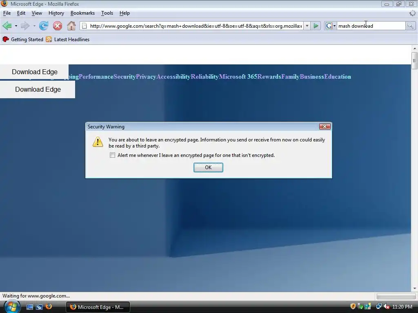This screenshot has height=313, width=418.
Task: Click OK in Security Warning dialog
Action: pos(208,168)
